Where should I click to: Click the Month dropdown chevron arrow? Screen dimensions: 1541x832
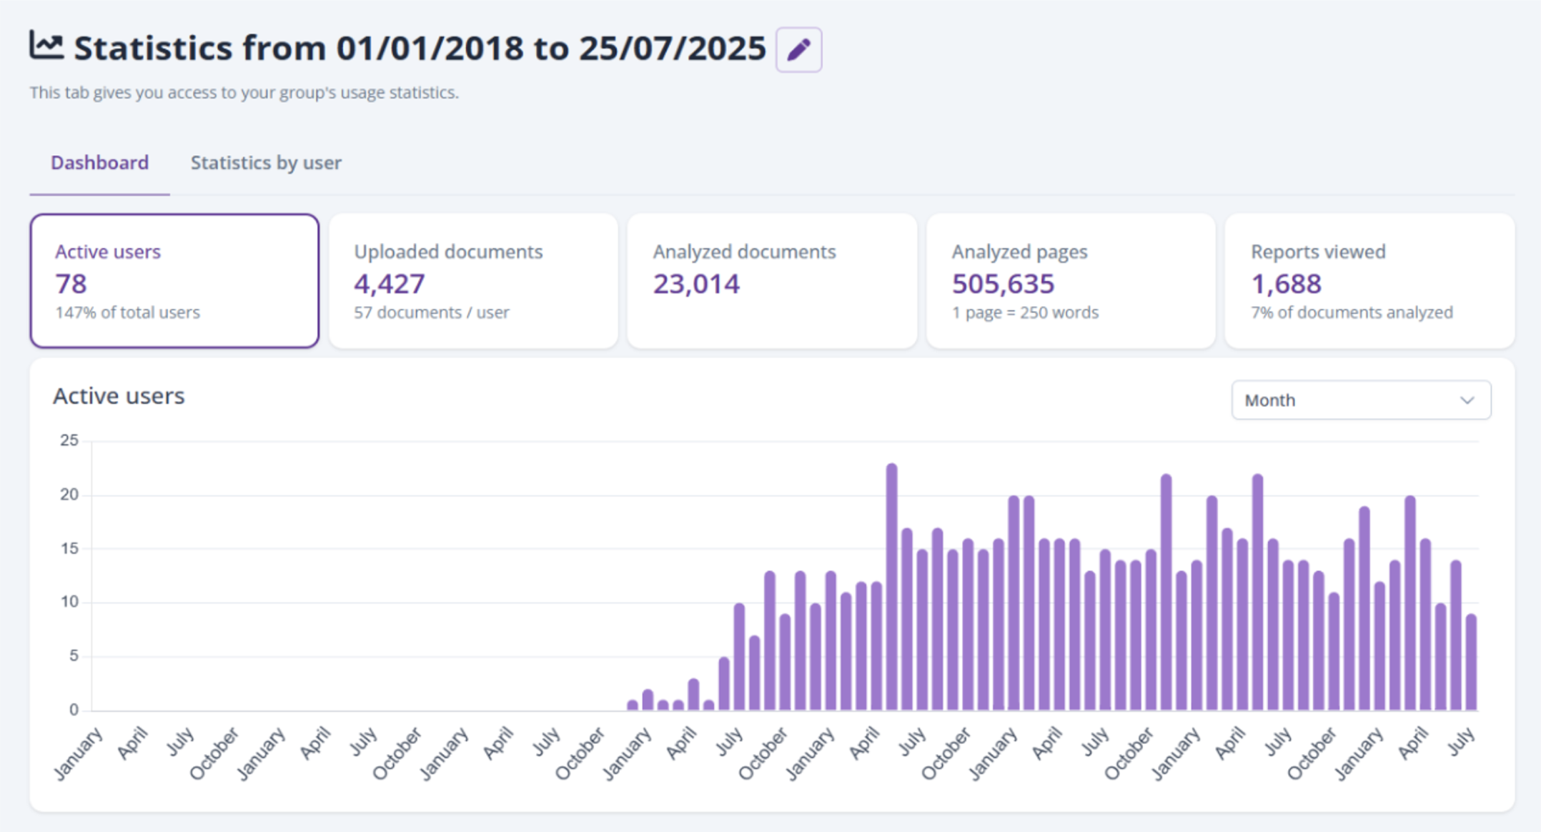[1467, 400]
